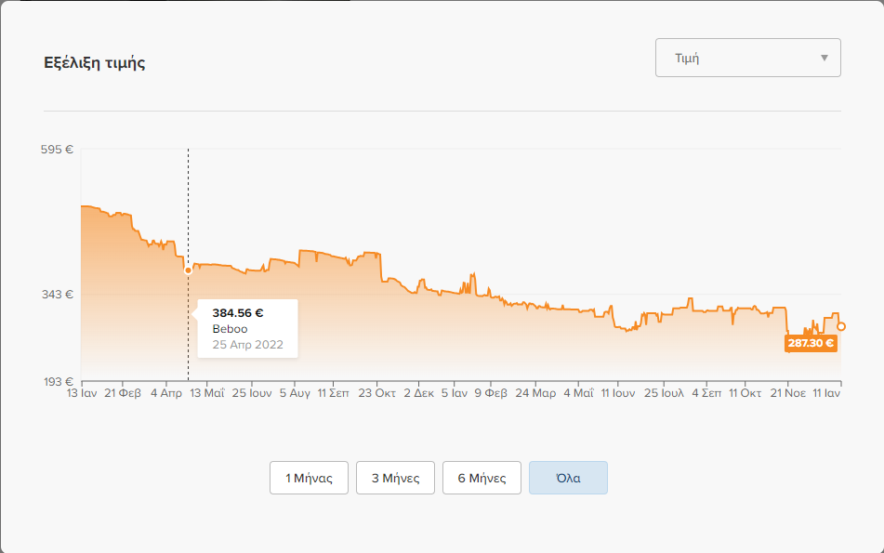
Task: Click the 25 Ιουλ date label
Action: (664, 393)
